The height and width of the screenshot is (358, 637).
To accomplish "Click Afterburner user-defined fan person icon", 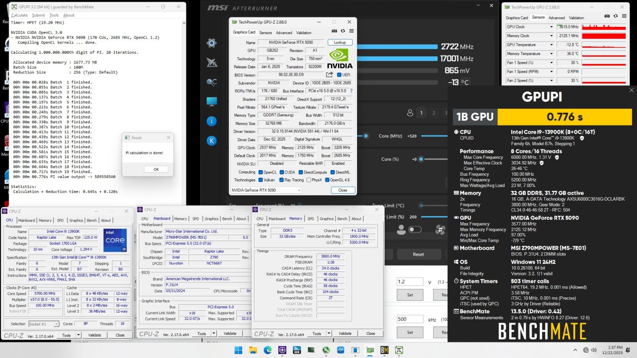I will point(401,229).
